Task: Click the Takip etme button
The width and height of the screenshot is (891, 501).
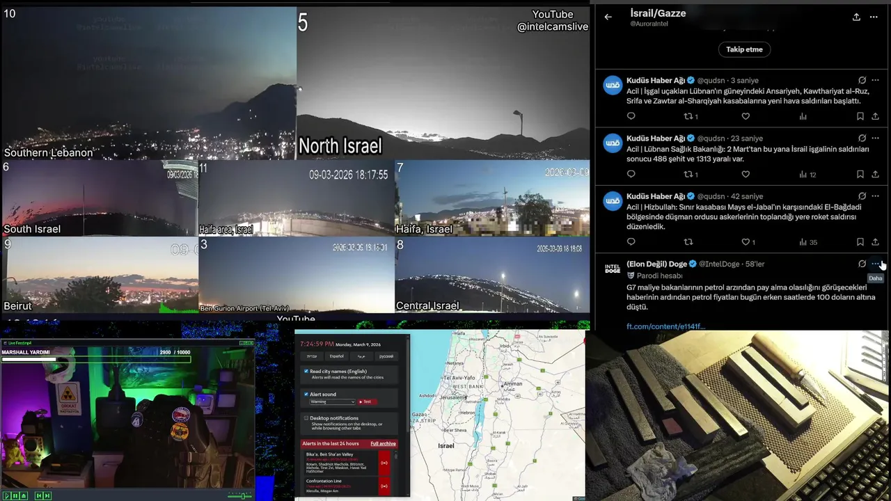Action: 744,49
